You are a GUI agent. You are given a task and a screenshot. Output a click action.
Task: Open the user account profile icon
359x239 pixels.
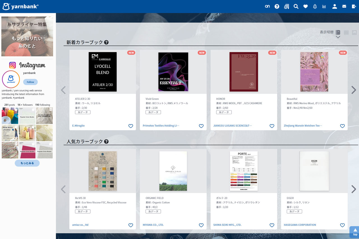tap(335, 6)
